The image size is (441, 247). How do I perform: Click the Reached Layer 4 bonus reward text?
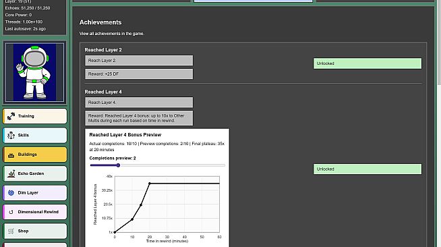coord(139,118)
